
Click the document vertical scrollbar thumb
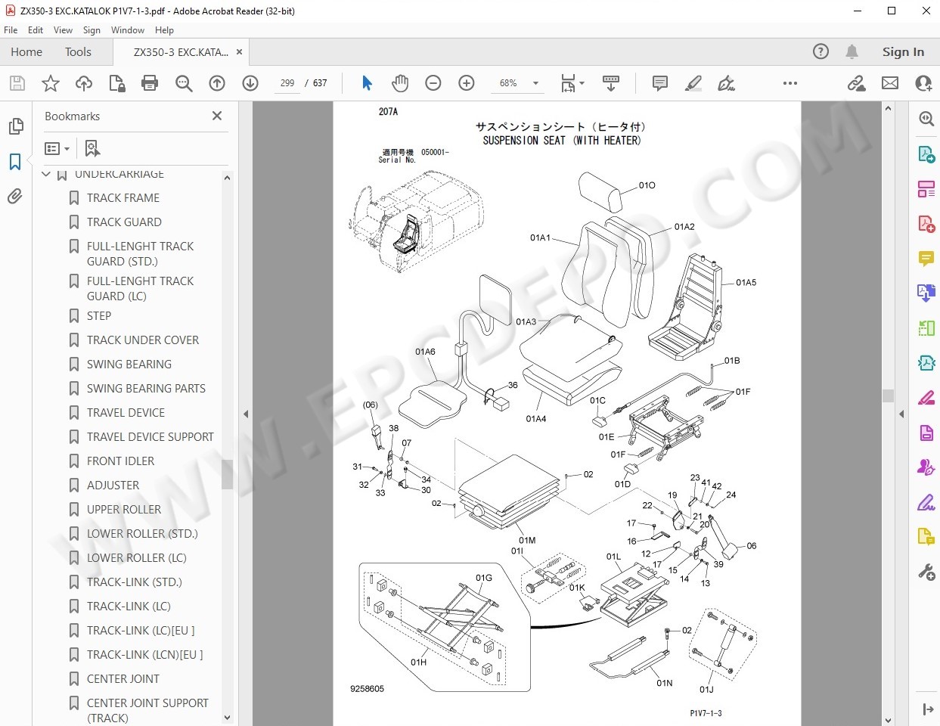[888, 396]
